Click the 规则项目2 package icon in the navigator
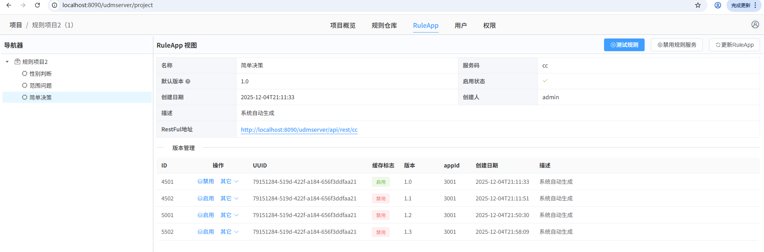The image size is (764, 252). [x=18, y=62]
